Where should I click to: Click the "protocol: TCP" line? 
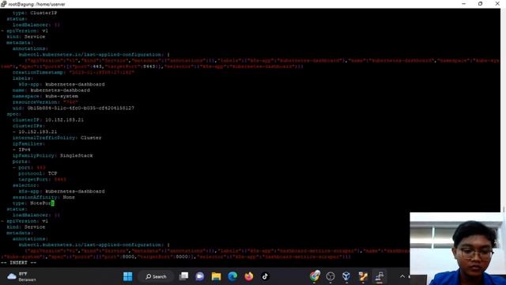[x=37, y=173]
